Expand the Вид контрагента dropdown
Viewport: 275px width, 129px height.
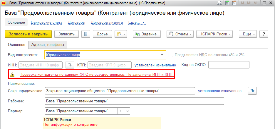point(162,55)
